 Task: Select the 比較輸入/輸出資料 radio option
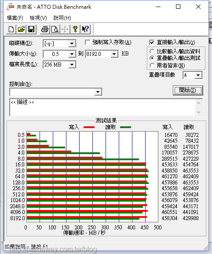pyautogui.click(x=152, y=52)
